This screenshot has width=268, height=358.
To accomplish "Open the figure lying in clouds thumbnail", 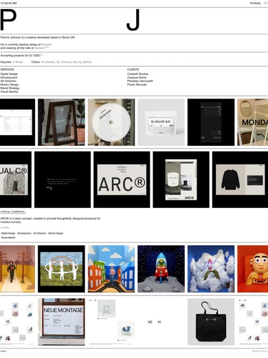I will pyautogui.click(x=211, y=269).
